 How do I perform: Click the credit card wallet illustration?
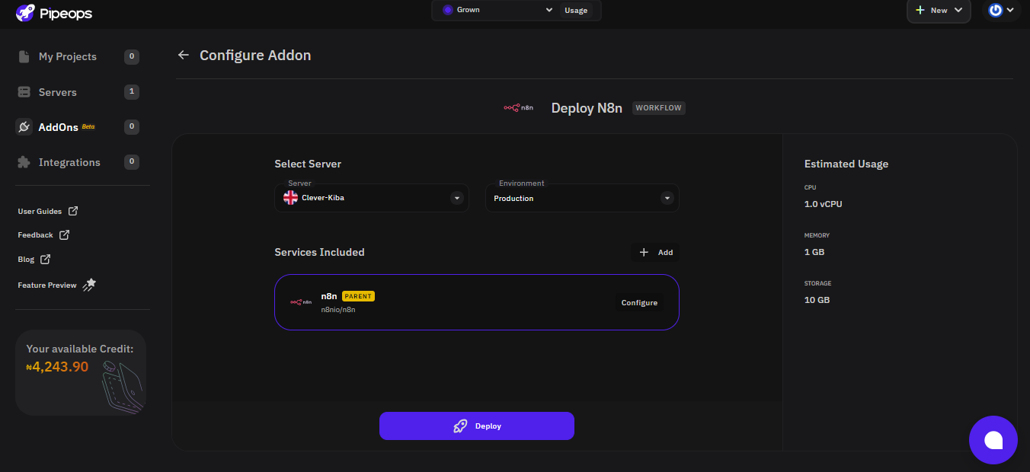pos(122,387)
